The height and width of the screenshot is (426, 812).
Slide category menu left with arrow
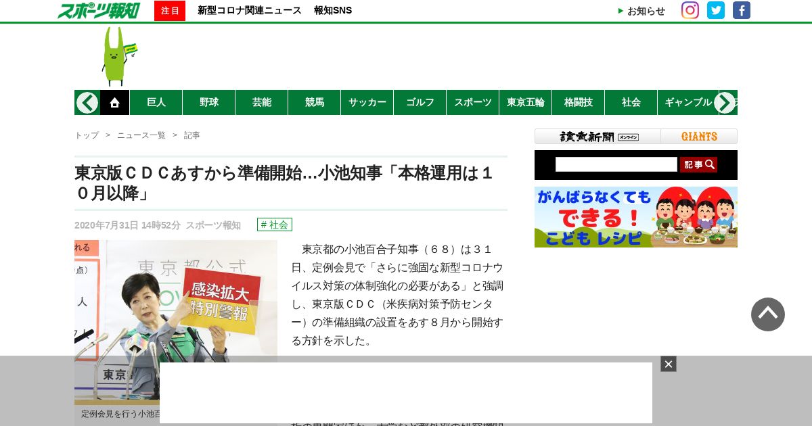click(87, 102)
